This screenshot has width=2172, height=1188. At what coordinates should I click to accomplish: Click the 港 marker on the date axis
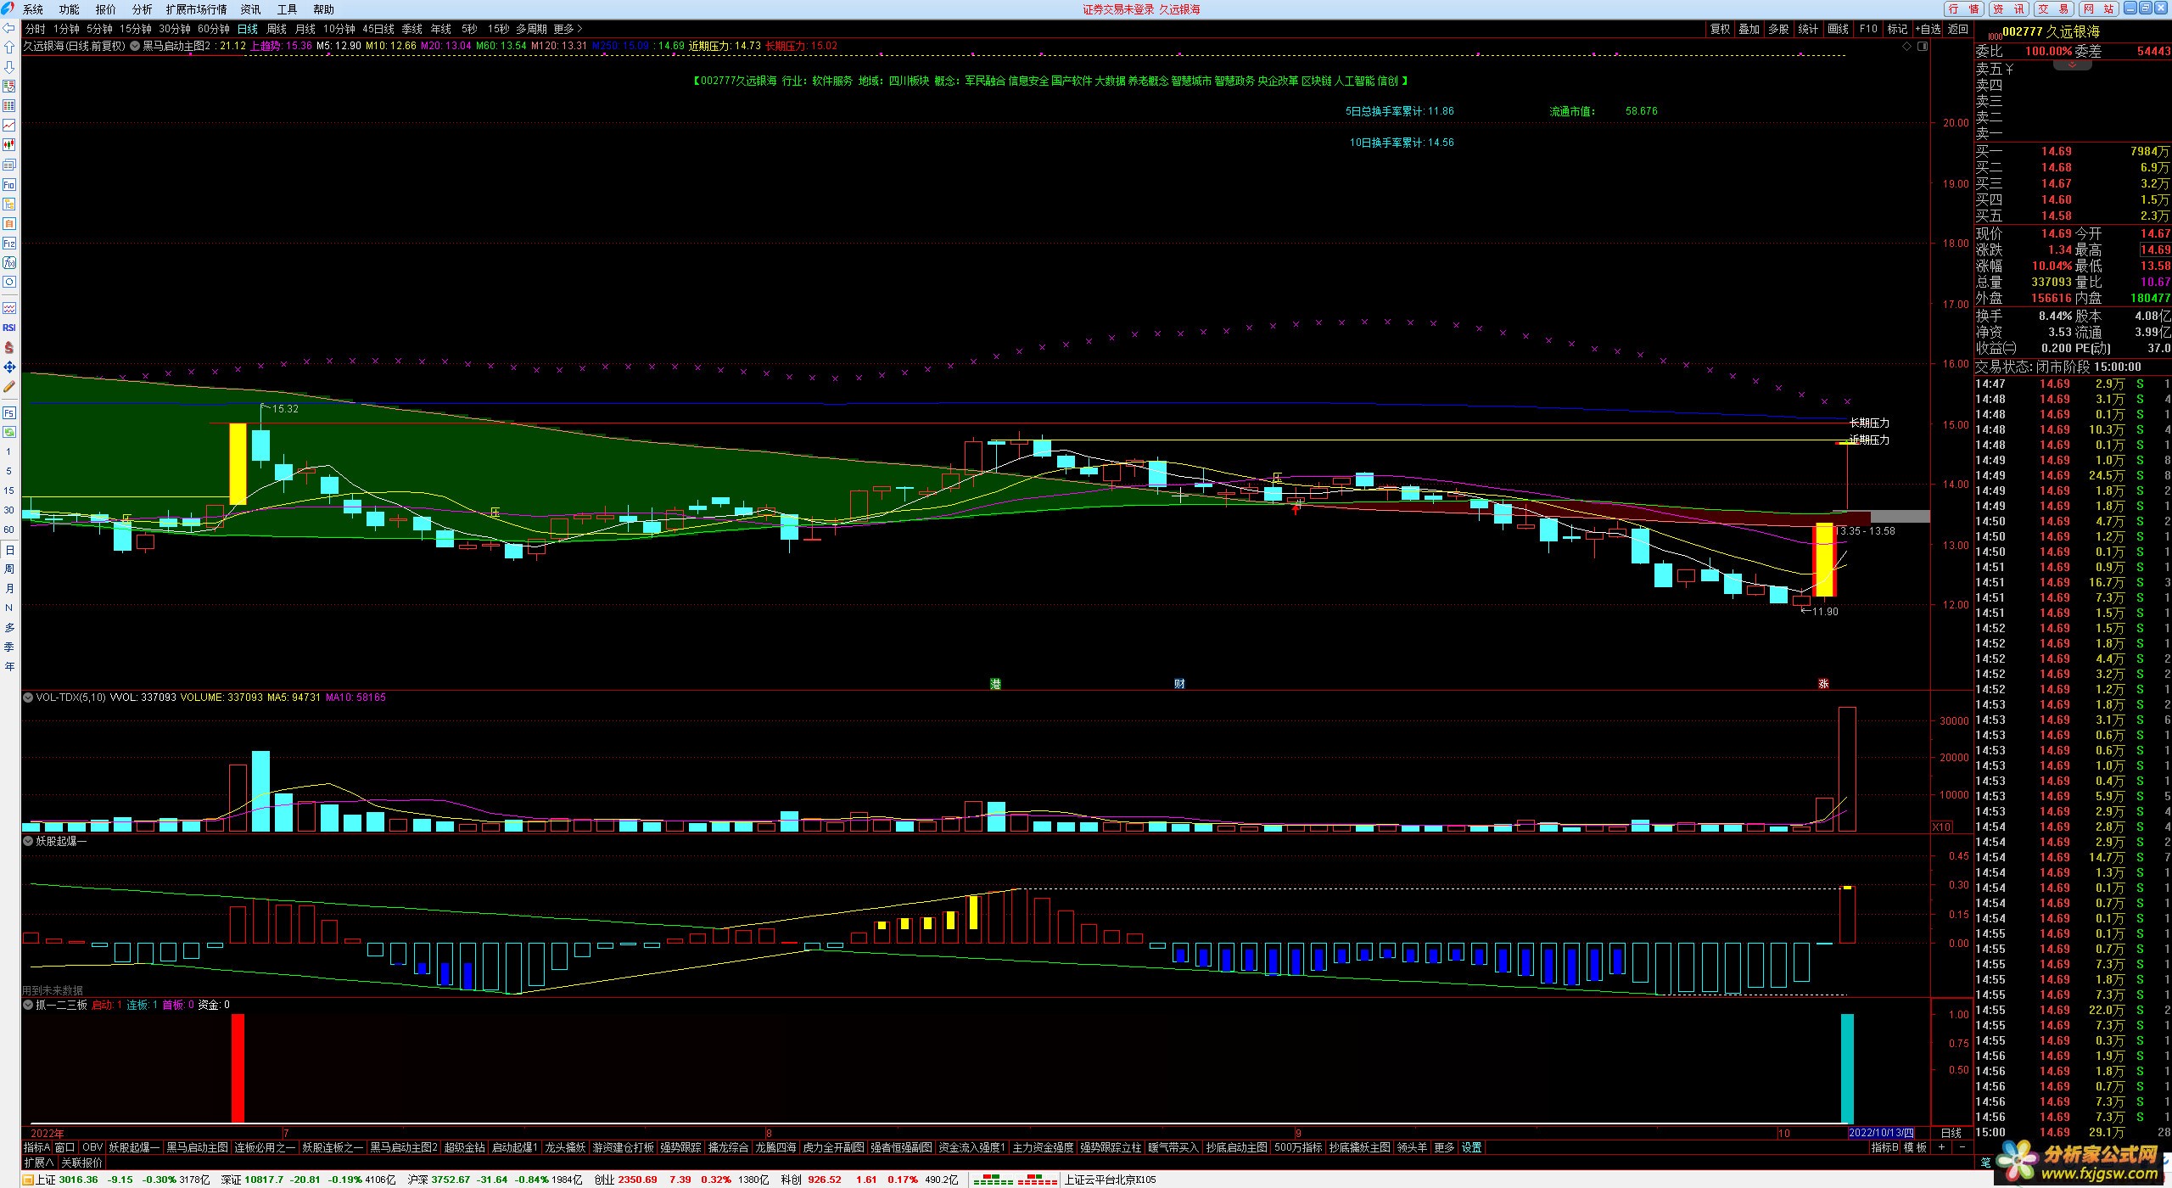pos(995,684)
